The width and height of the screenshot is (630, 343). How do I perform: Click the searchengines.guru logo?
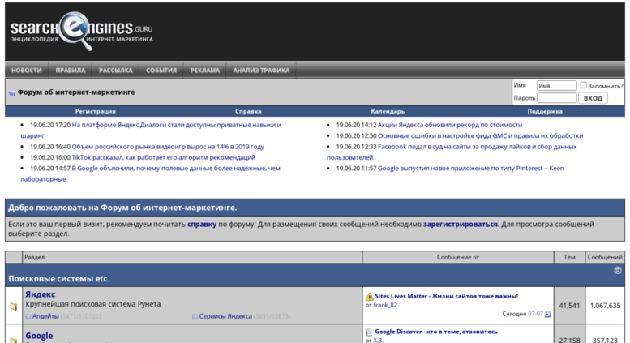pos(82,31)
